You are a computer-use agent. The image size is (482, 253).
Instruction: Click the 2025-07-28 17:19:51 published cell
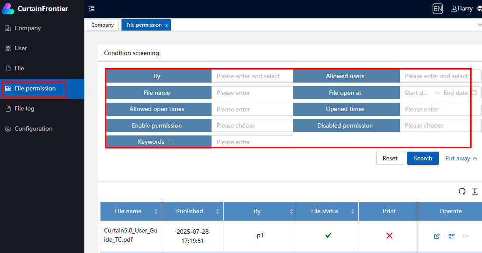pyautogui.click(x=192, y=236)
